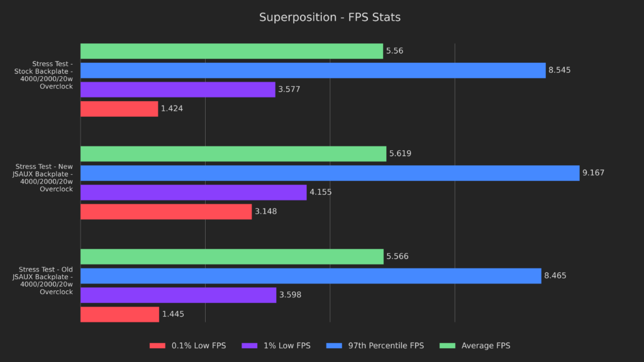Click the red bar valued 3.148

[166, 212]
